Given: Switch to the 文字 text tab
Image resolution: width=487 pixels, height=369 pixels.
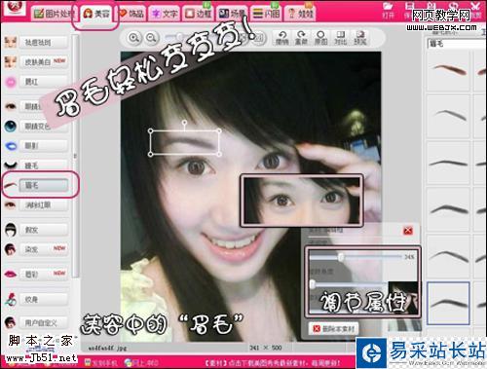Looking at the screenshot, I should (x=165, y=14).
